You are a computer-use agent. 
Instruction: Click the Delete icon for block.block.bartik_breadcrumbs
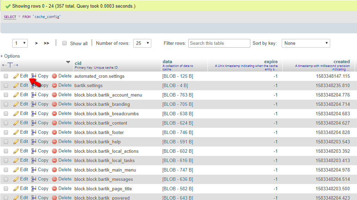click(x=54, y=114)
